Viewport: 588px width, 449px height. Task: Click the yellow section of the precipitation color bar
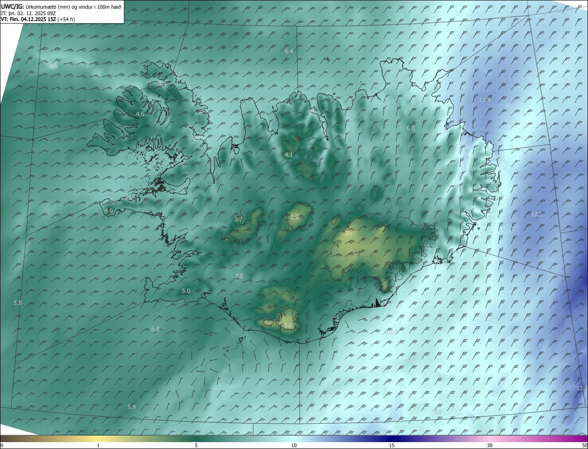(98, 438)
